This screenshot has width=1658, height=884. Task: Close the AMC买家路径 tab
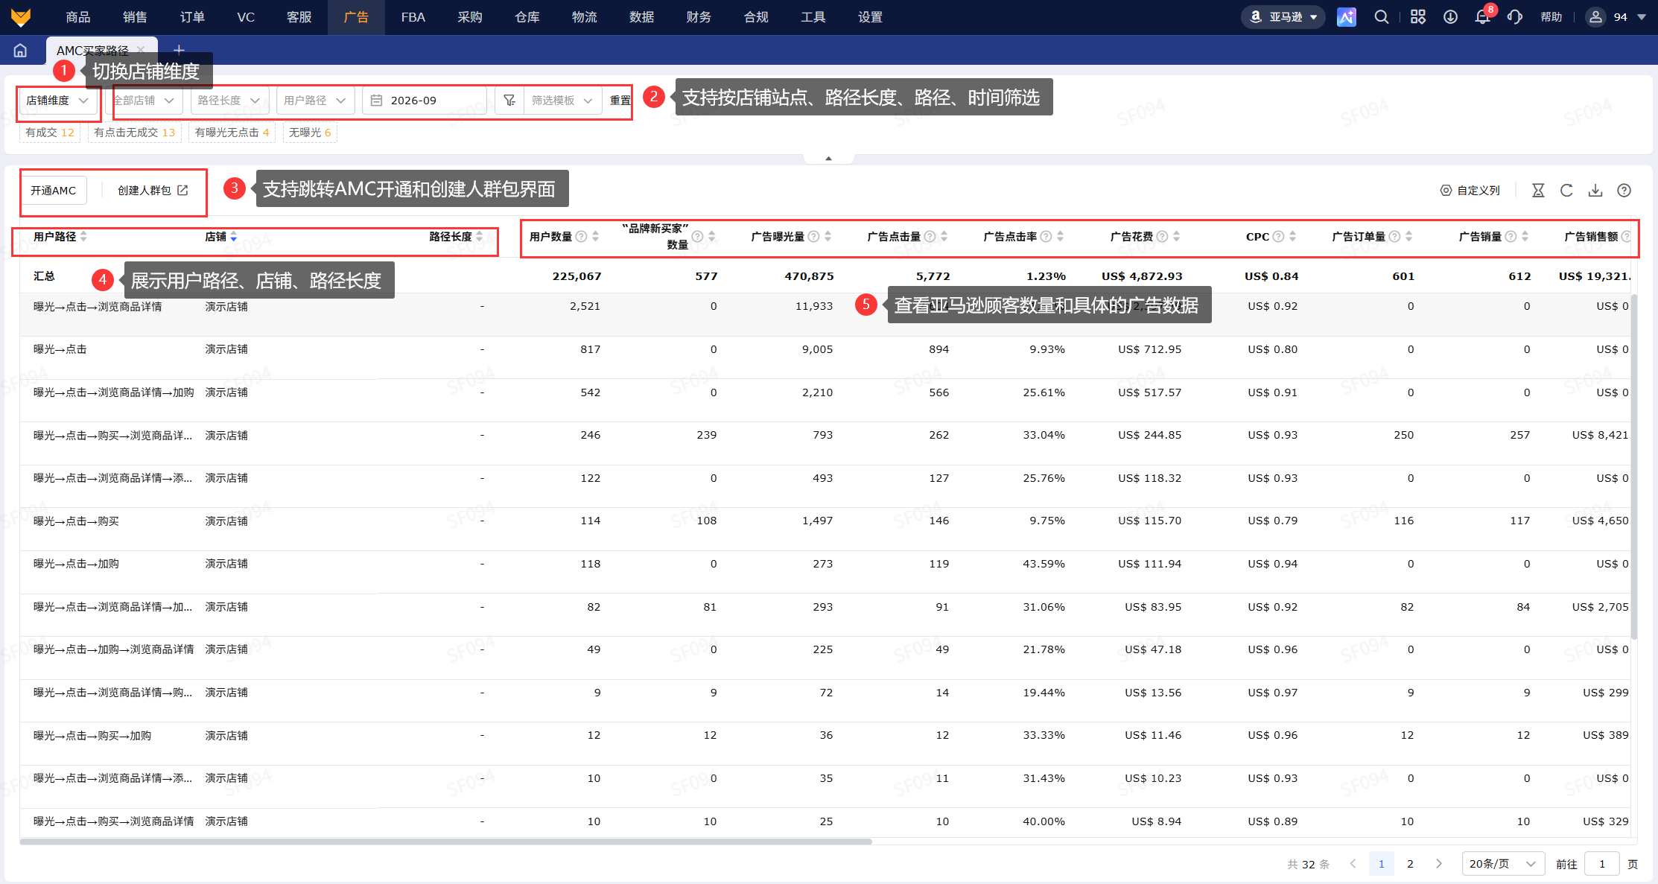click(x=141, y=50)
